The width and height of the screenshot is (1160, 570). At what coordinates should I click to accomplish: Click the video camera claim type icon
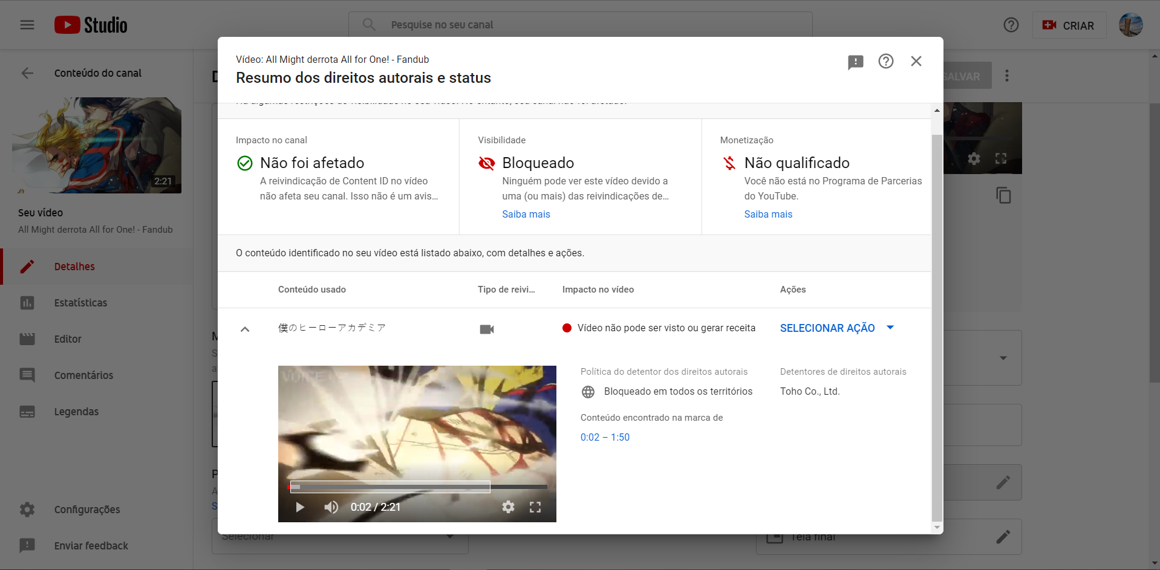coord(487,329)
